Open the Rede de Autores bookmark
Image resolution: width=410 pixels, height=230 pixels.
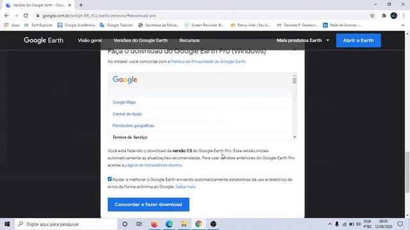342,25
